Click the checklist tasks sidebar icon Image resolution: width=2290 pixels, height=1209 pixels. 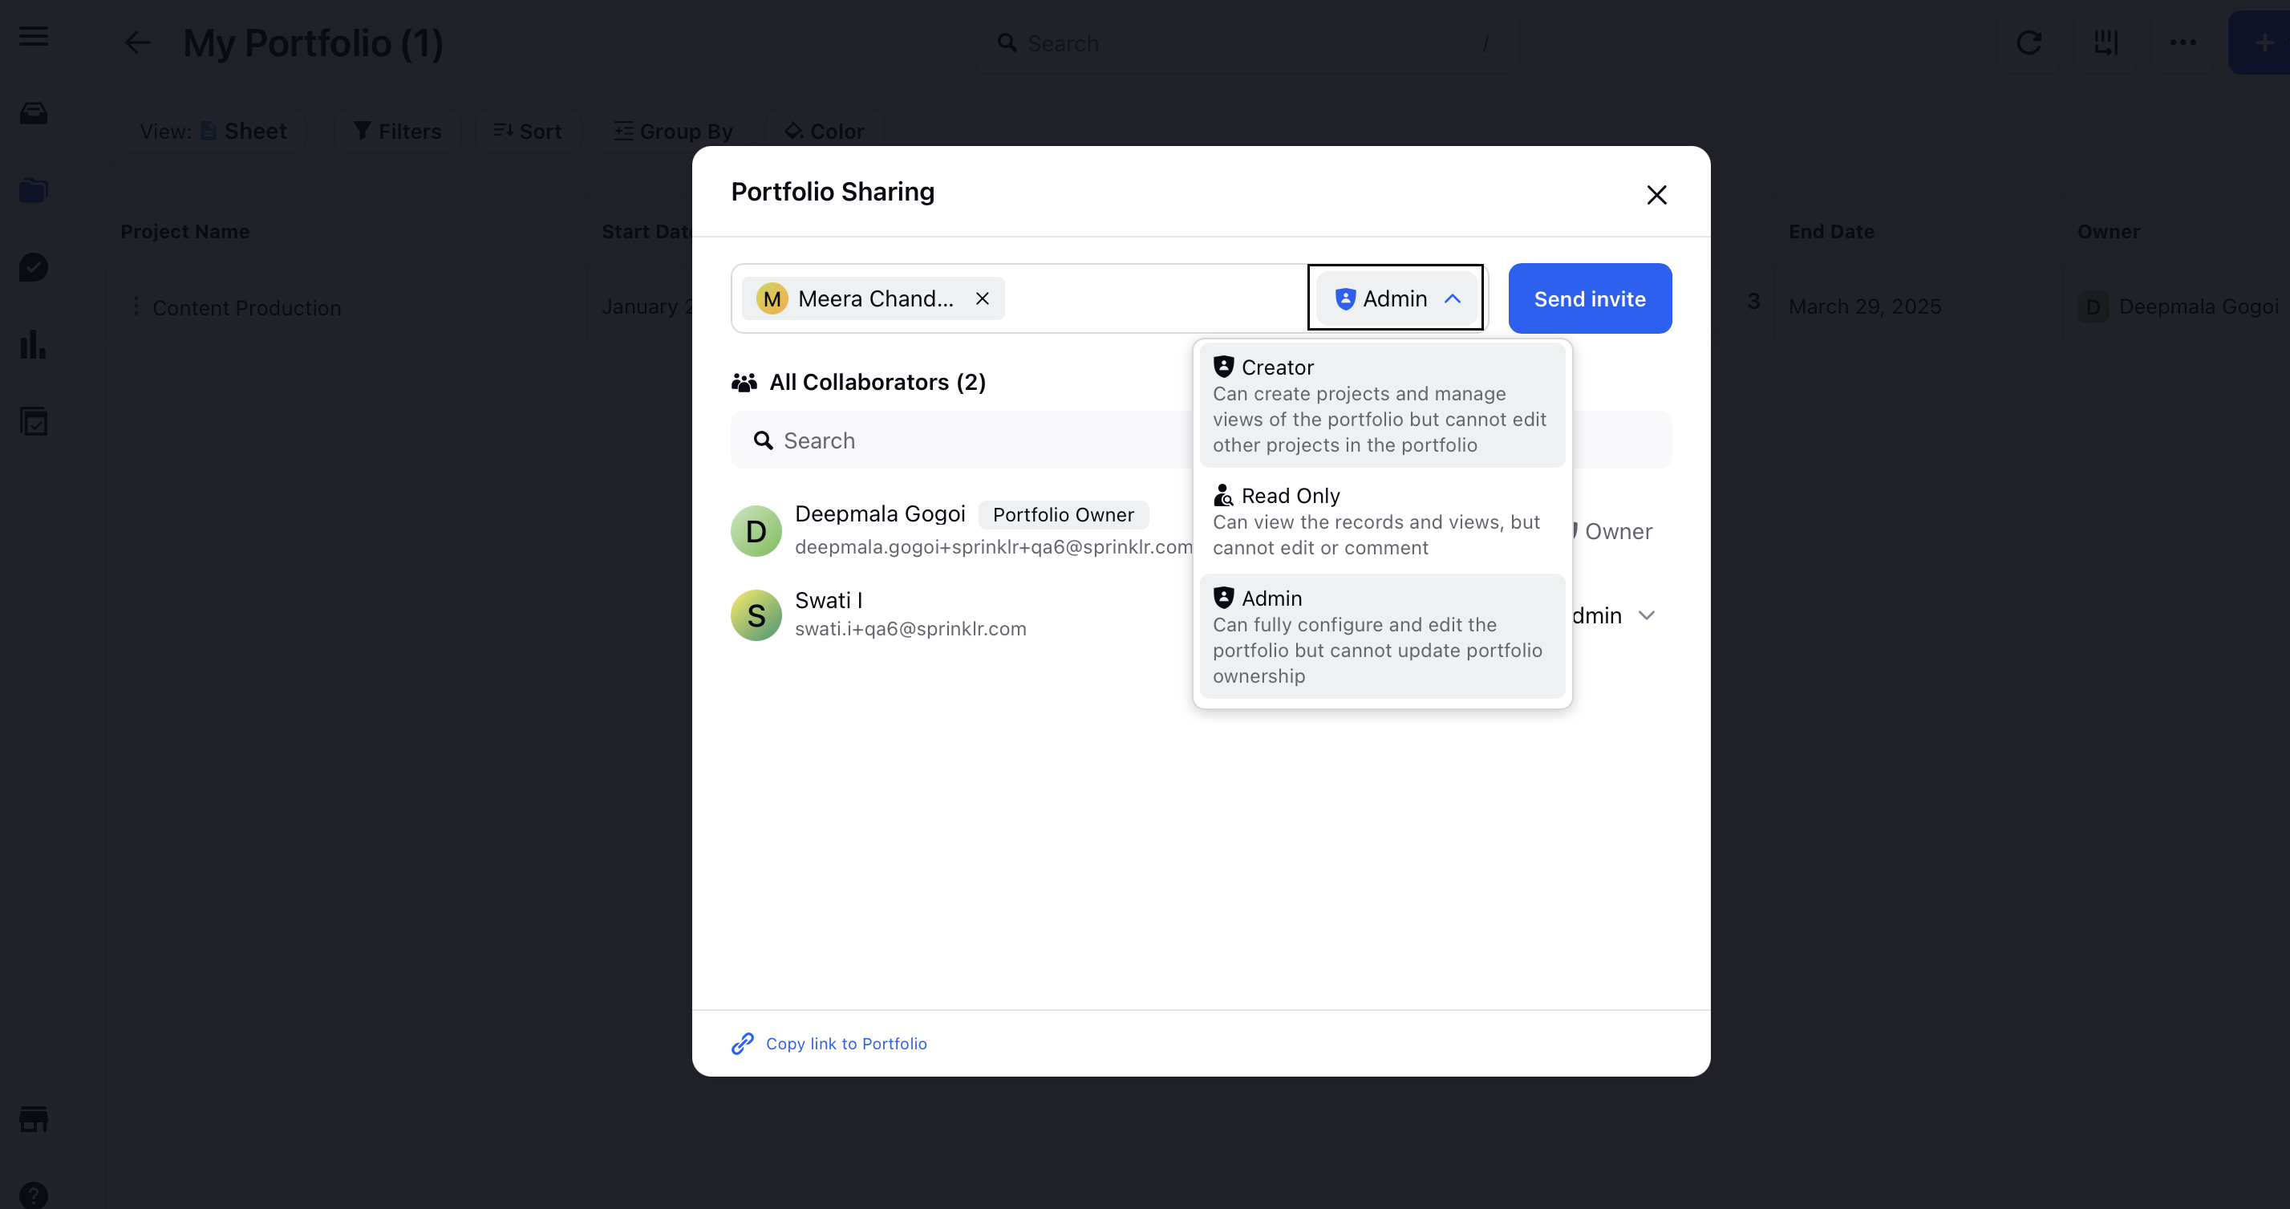point(34,421)
